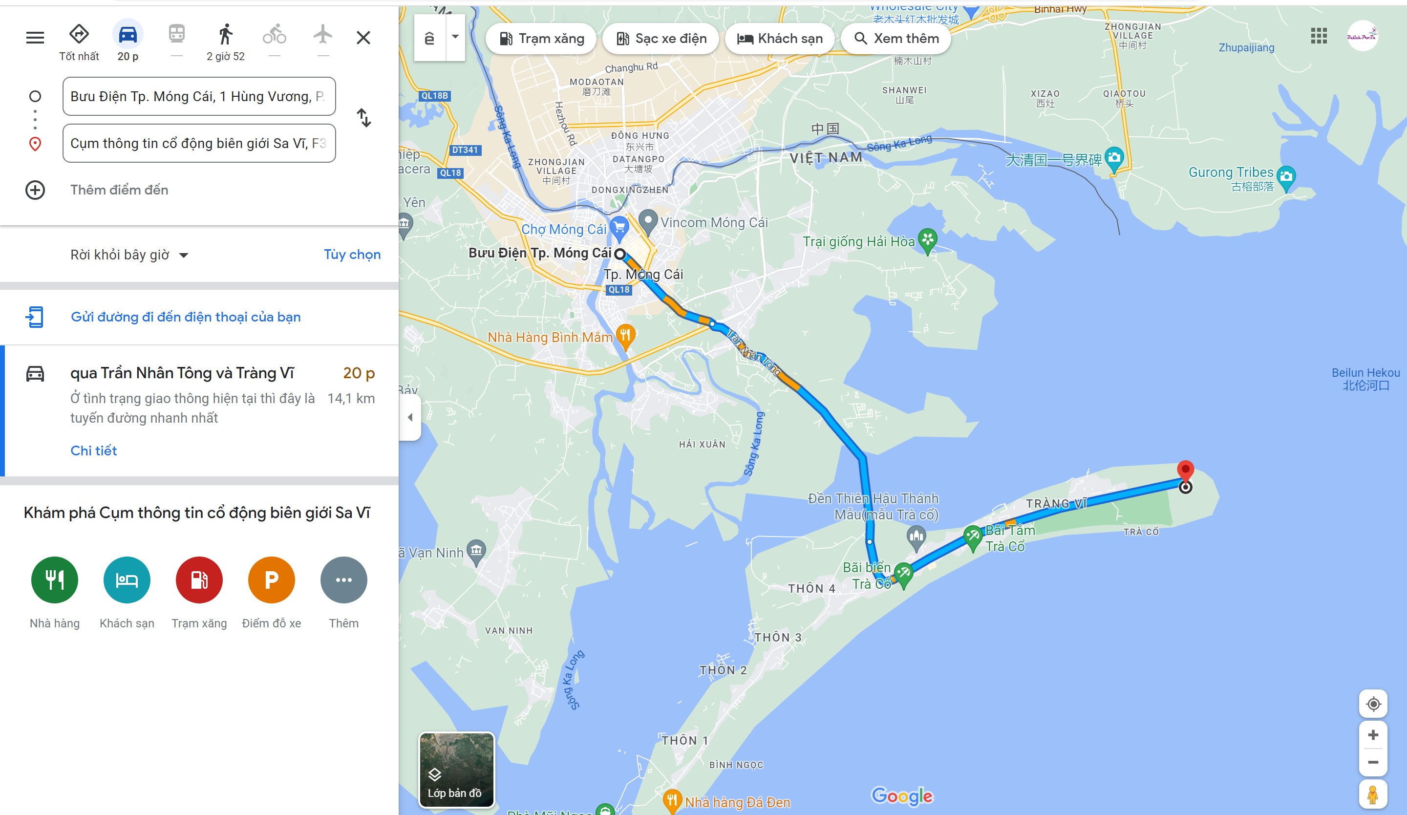Expand Thêm more explore categories
The width and height of the screenshot is (1407, 815).
click(x=344, y=592)
